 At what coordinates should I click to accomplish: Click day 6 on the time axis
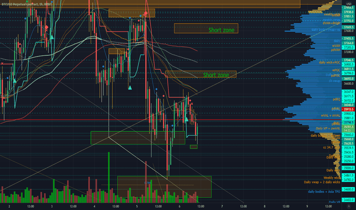pyautogui.click(x=180, y=206)
